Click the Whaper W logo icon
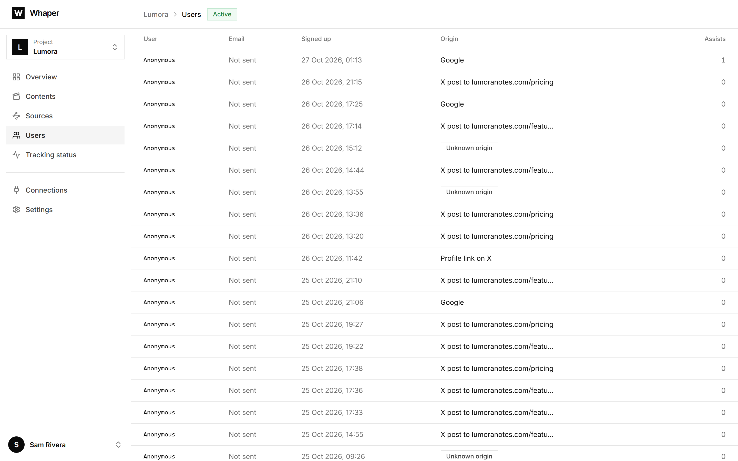Screen dimensions: 738x461 pyautogui.click(x=18, y=13)
